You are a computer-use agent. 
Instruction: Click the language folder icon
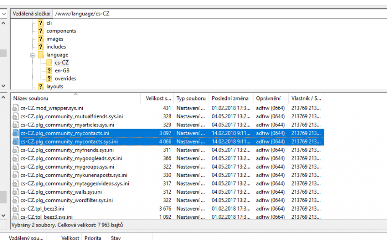pos(41,55)
